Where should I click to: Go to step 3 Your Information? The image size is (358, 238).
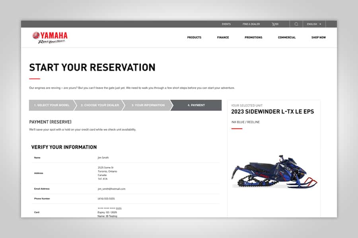click(148, 105)
